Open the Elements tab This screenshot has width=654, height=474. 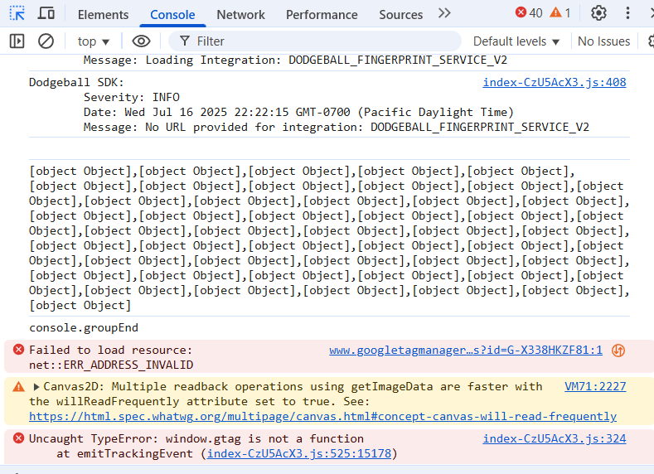click(x=103, y=15)
